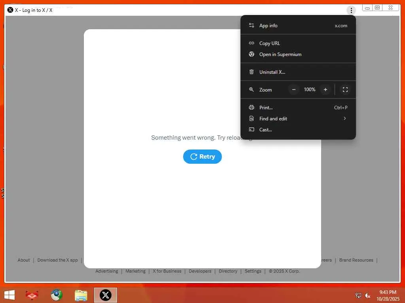Select Cast... menu entry
Image resolution: width=405 pixels, height=303 pixels.
298,130
